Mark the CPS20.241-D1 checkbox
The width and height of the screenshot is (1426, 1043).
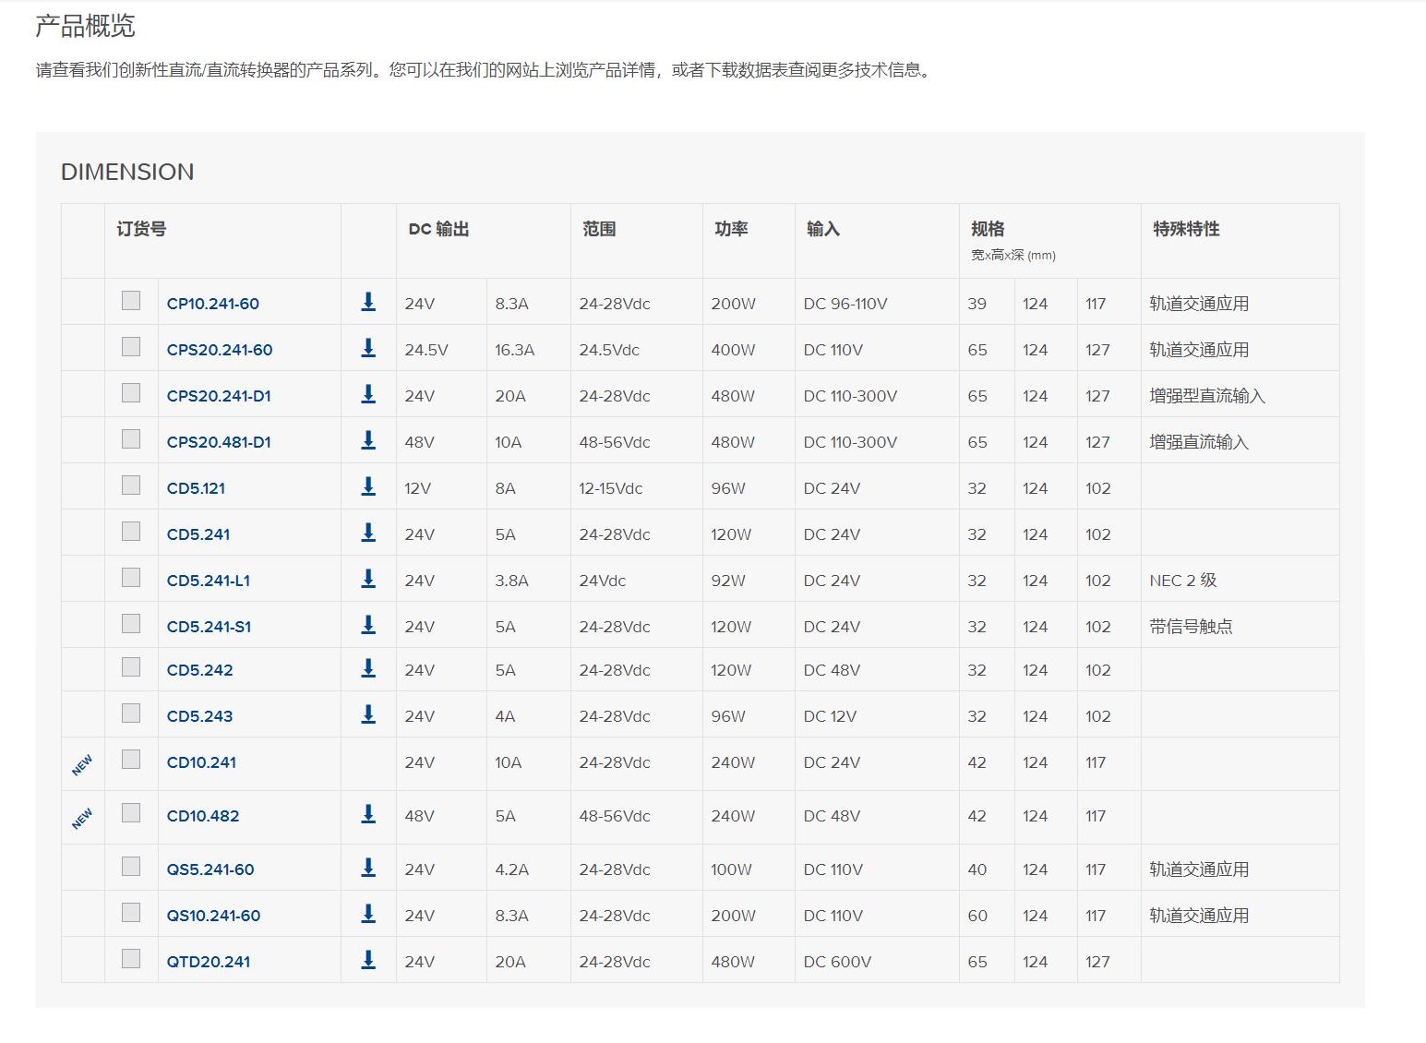[x=131, y=393]
